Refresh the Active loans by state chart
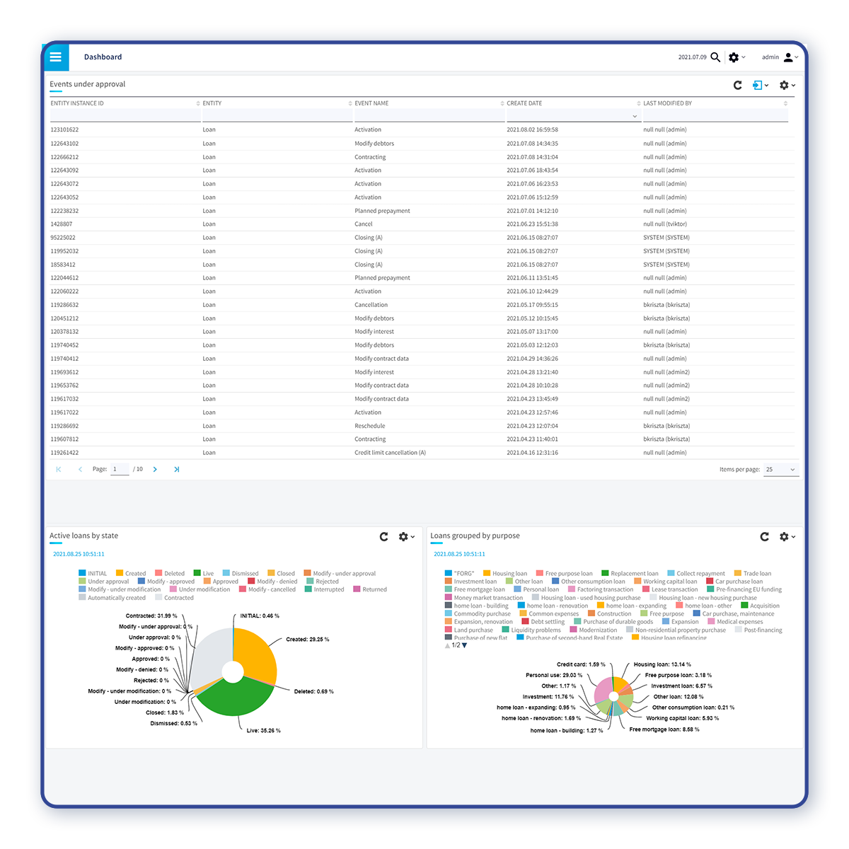 tap(383, 537)
